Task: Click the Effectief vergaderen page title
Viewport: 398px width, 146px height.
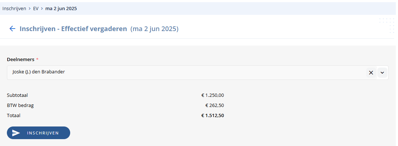Action: point(73,29)
